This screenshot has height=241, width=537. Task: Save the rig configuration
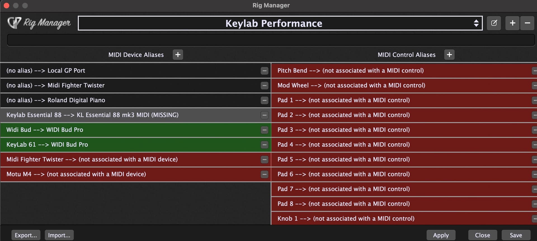516,235
